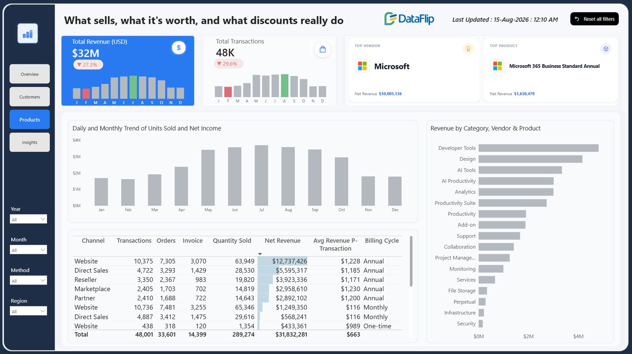This screenshot has height=354, width=632.
Task: Click the table's vertical scrollbar
Action: pyautogui.click(x=411, y=261)
